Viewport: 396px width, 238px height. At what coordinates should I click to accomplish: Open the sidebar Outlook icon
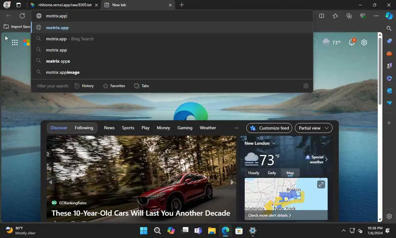(x=389, y=90)
